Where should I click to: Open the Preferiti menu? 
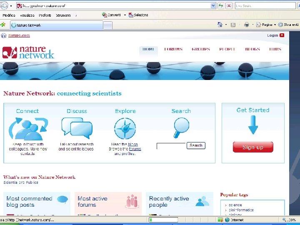pos(45,15)
